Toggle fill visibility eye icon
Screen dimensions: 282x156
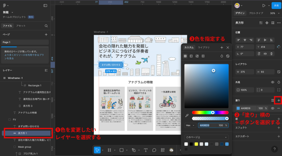pos(273,108)
